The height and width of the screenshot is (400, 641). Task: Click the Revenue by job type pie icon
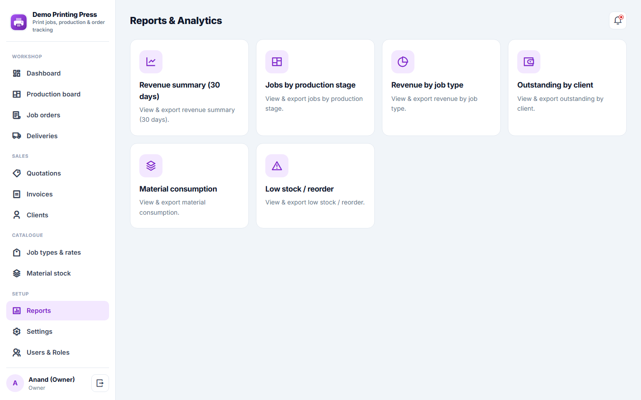coord(403,62)
